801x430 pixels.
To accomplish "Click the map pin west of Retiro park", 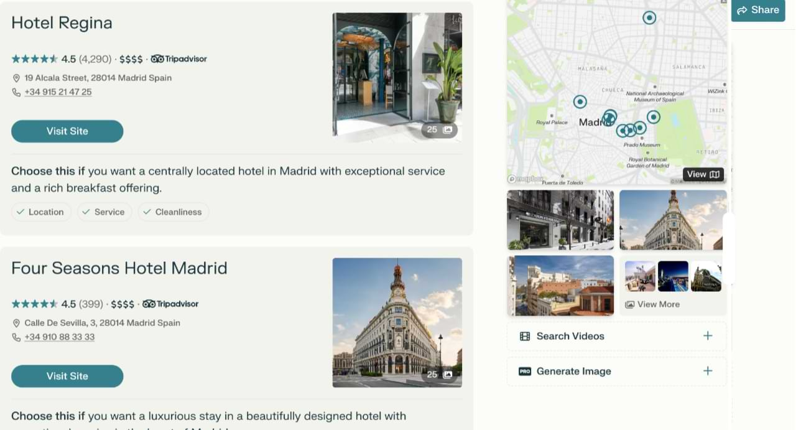I will tap(653, 116).
